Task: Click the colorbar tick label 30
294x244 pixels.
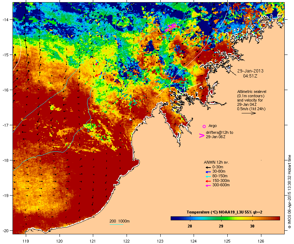Action: pyautogui.click(x=252, y=226)
